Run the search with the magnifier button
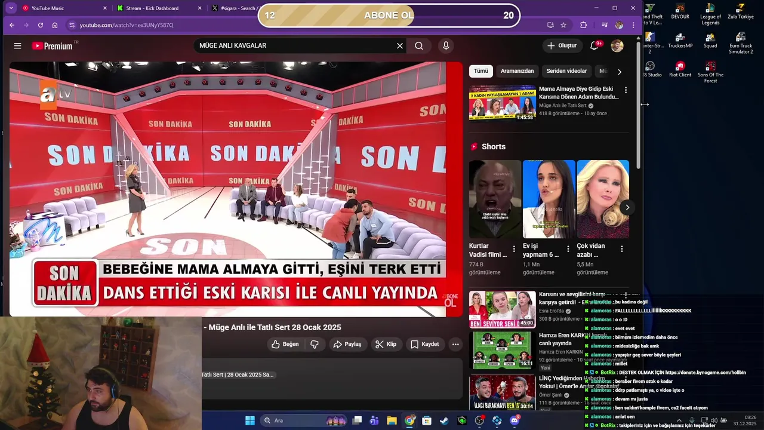764x430 pixels. click(x=419, y=45)
